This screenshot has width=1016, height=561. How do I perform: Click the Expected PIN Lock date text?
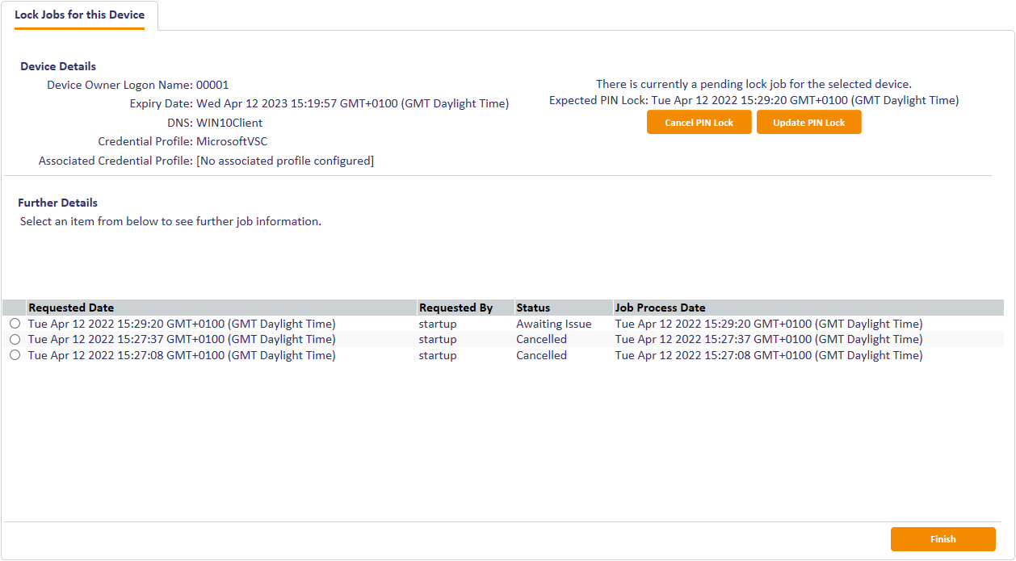click(804, 101)
